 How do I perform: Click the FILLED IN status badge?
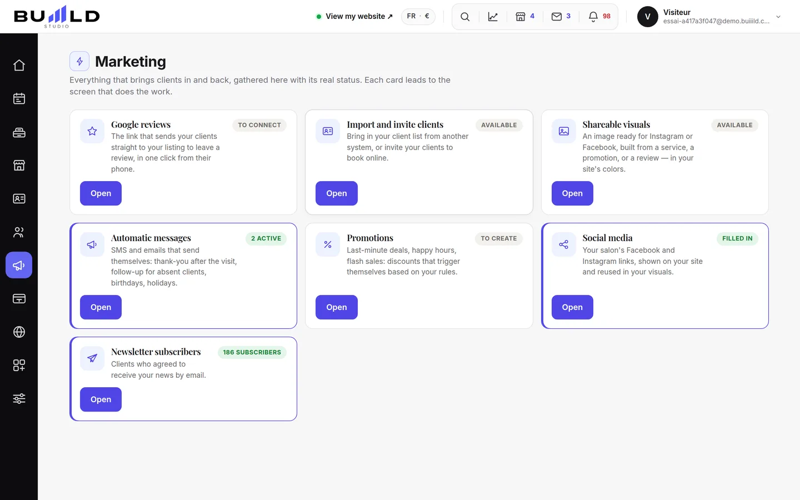pyautogui.click(x=737, y=238)
